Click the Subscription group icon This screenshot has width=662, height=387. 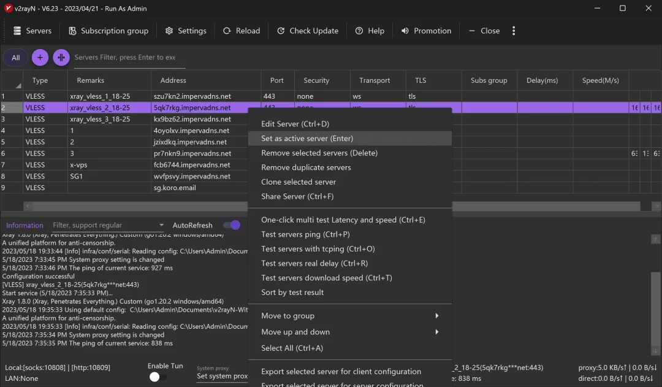tap(72, 31)
